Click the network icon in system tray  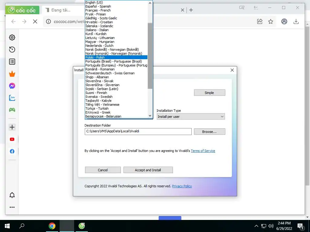[x=264, y=226]
